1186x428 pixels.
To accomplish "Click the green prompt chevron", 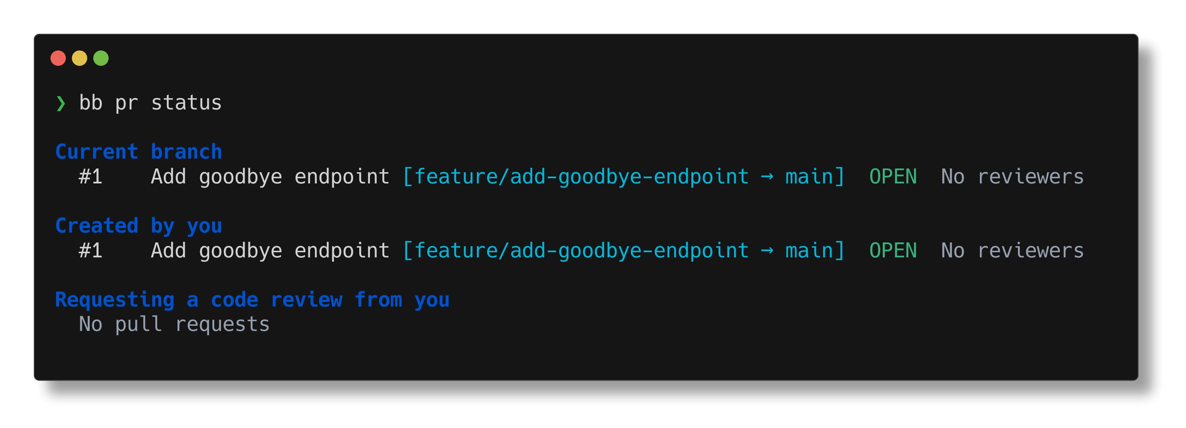I will click(x=61, y=103).
